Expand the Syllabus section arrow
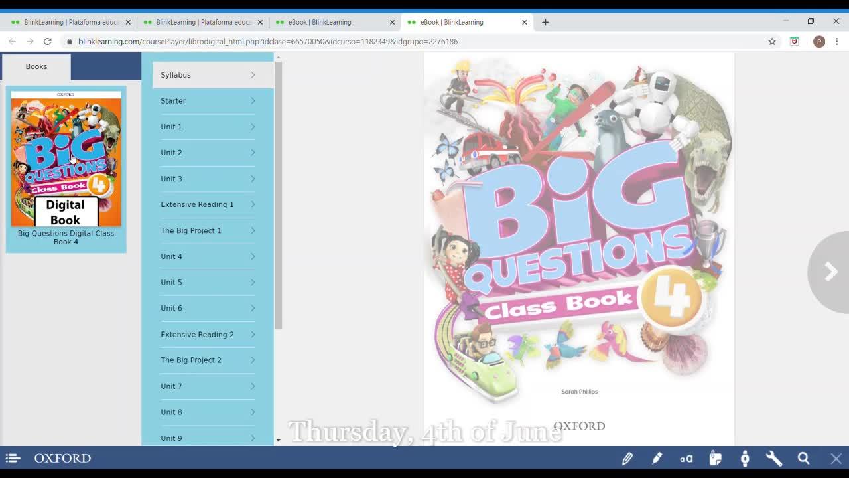This screenshot has height=478, width=849. [253, 75]
